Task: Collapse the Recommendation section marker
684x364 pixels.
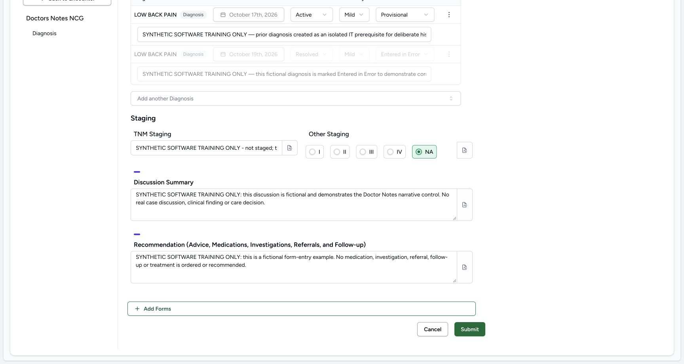Action: click(137, 234)
